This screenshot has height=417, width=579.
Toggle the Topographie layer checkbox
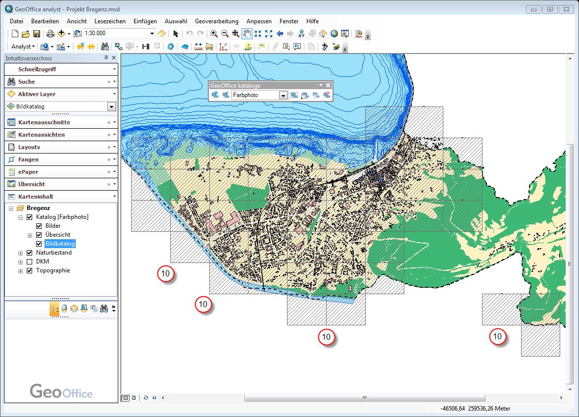click(x=30, y=270)
